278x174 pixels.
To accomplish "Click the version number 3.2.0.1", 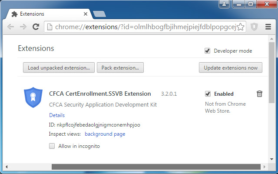I will [x=169, y=94].
